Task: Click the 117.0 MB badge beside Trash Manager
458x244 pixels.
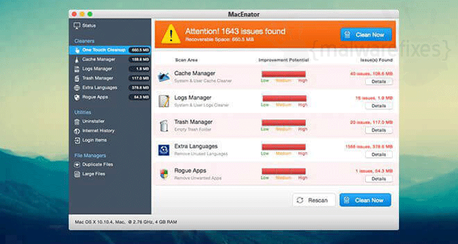Action: [x=139, y=78]
